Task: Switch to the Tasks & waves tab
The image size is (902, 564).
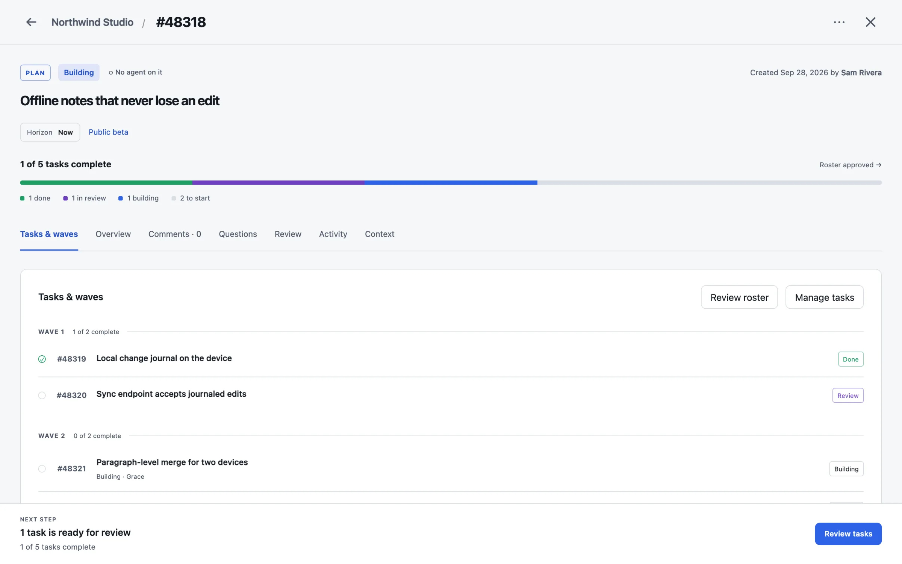Action: coord(49,234)
